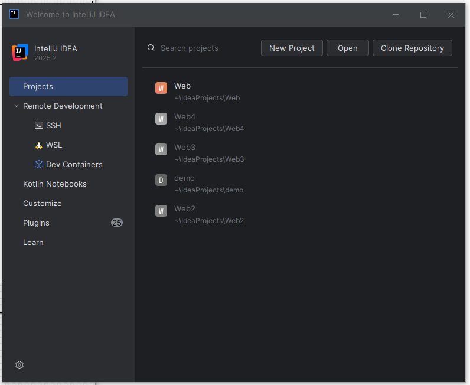
Task: Click the demo project D icon
Action: point(161,180)
